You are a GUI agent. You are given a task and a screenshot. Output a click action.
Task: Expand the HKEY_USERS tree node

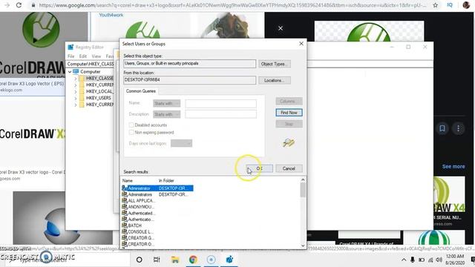pyautogui.click(x=76, y=98)
